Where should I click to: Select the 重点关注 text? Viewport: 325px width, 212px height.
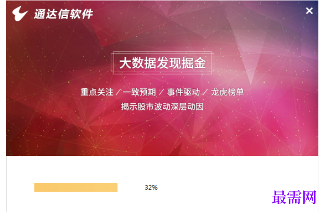[97, 92]
